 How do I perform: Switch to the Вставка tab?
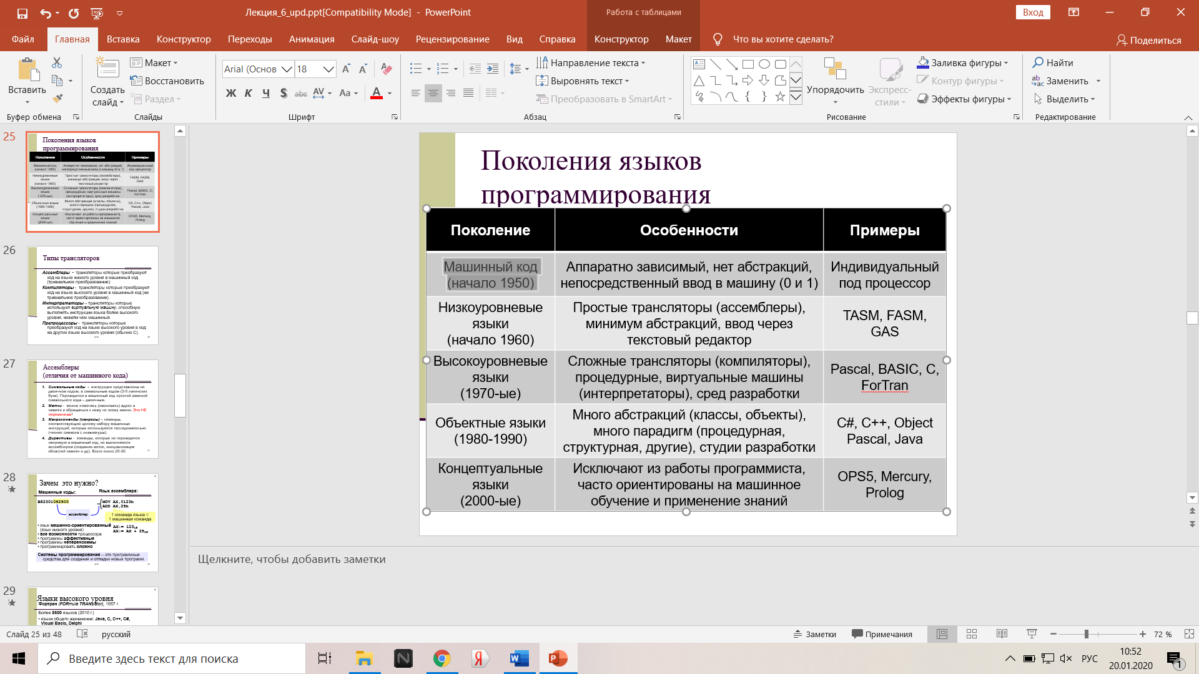(x=123, y=39)
